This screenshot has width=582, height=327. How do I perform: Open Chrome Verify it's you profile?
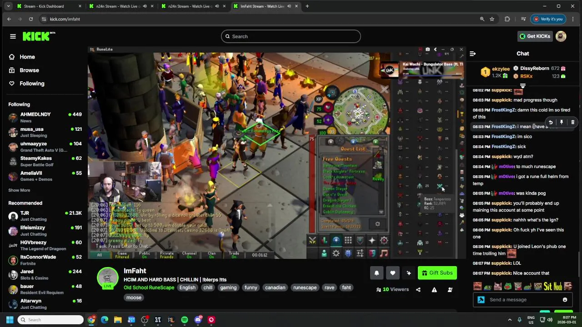(548, 19)
